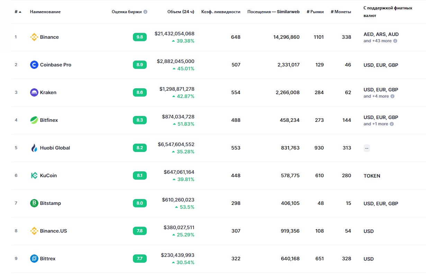Sort by Коэф. ликвидности column header
Image resolution: width=426 pixels, height=279 pixels.
point(221,12)
